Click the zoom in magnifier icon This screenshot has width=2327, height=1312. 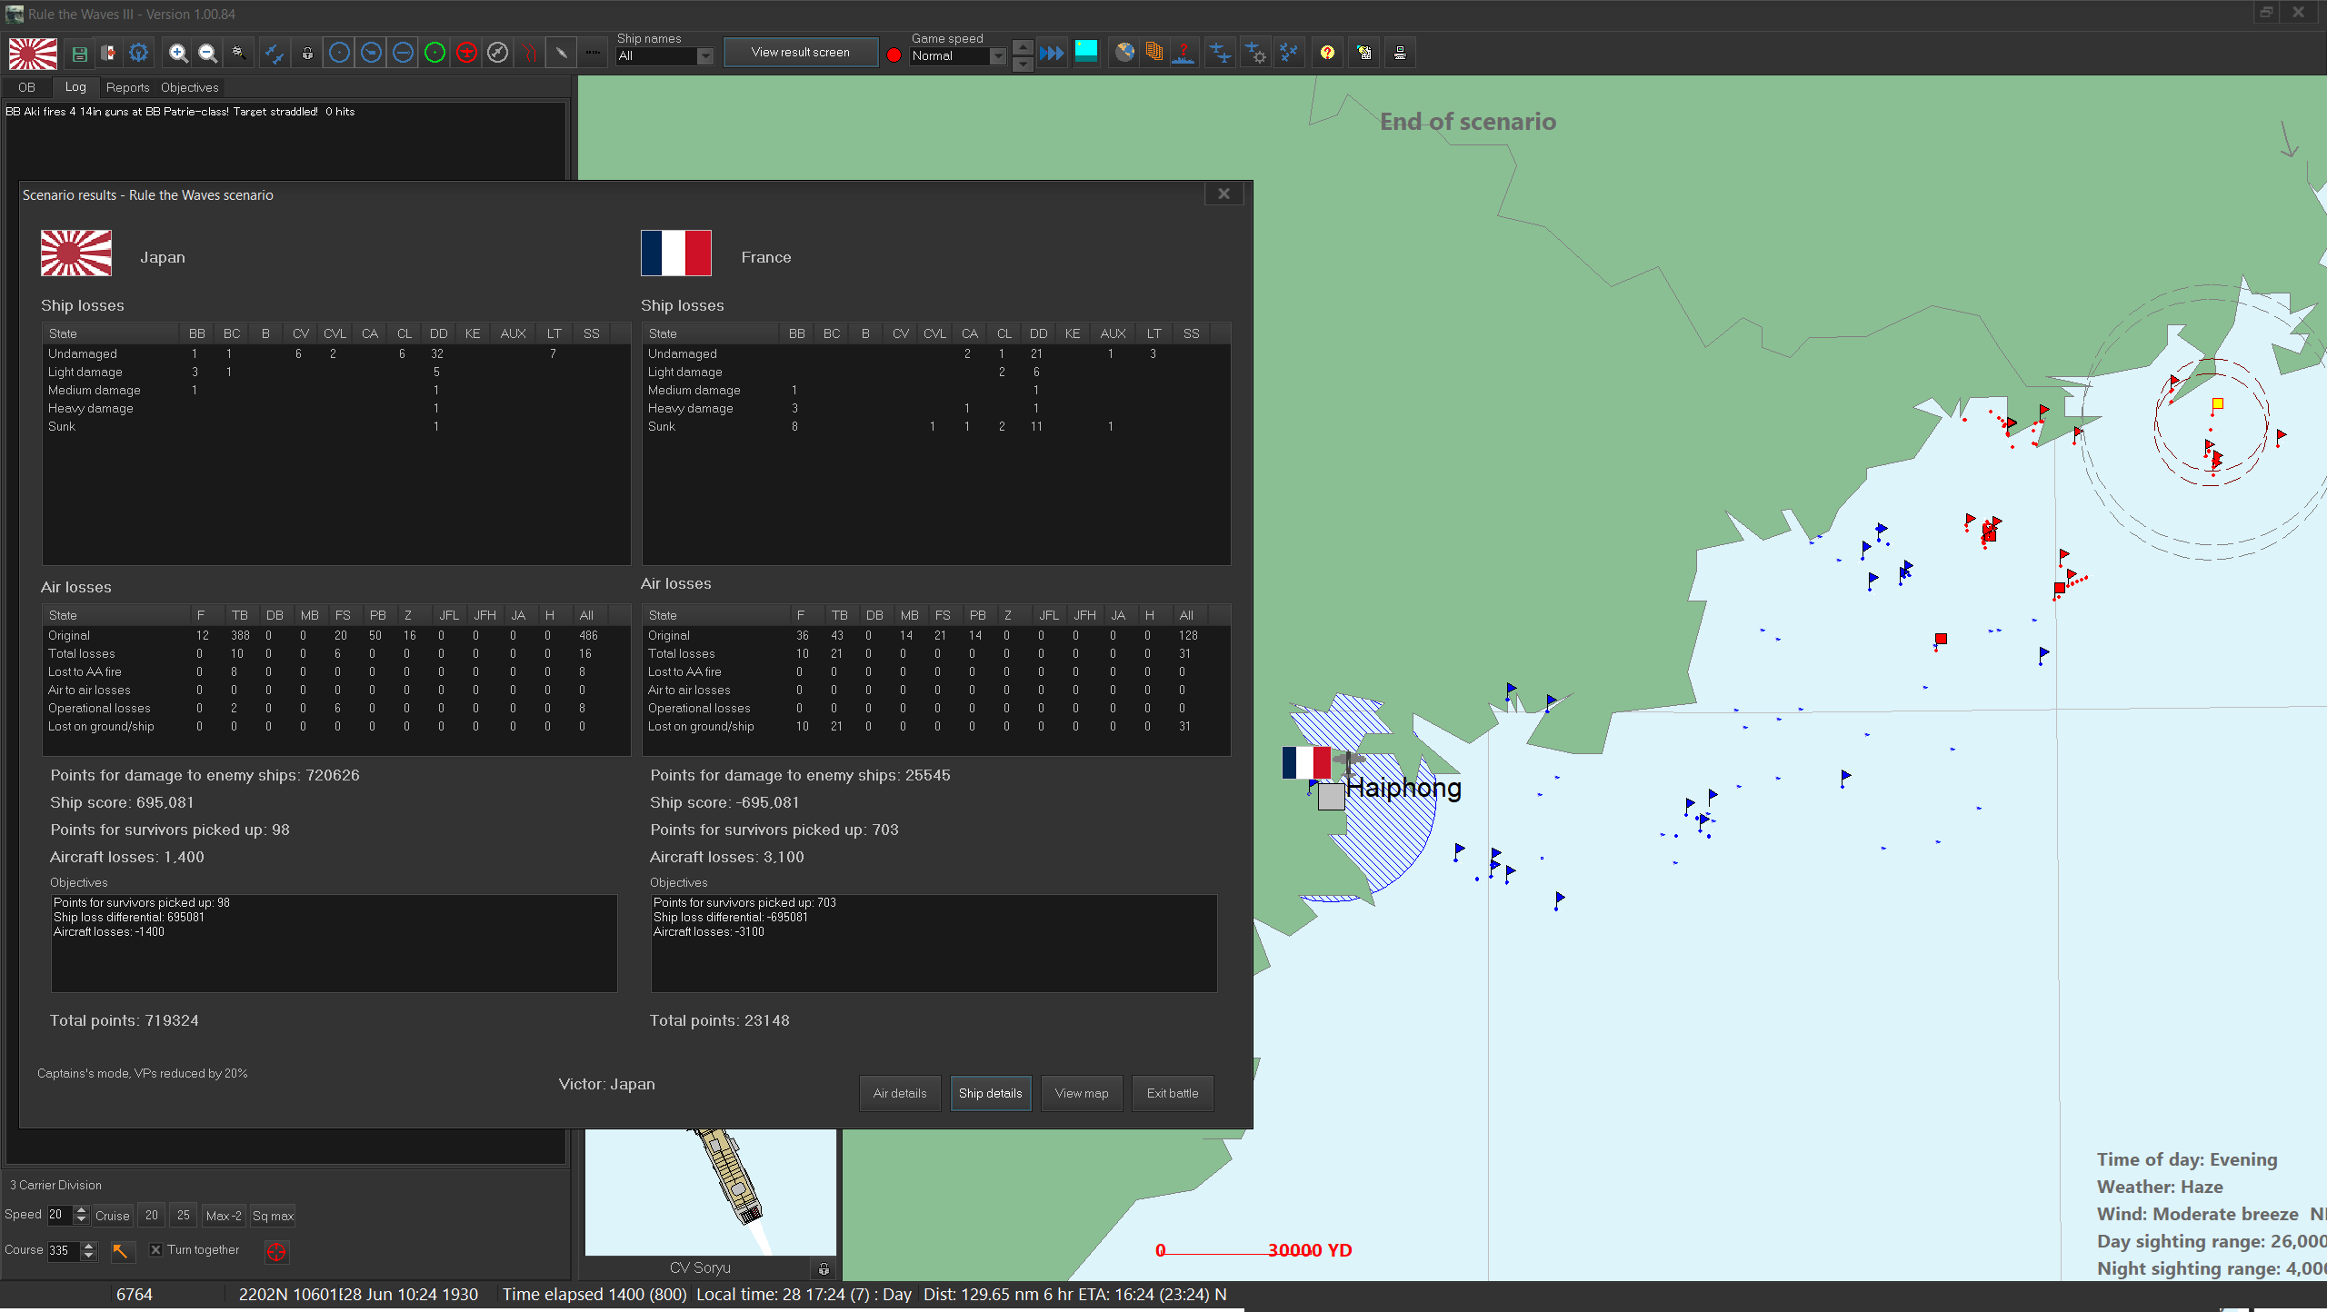coord(178,54)
